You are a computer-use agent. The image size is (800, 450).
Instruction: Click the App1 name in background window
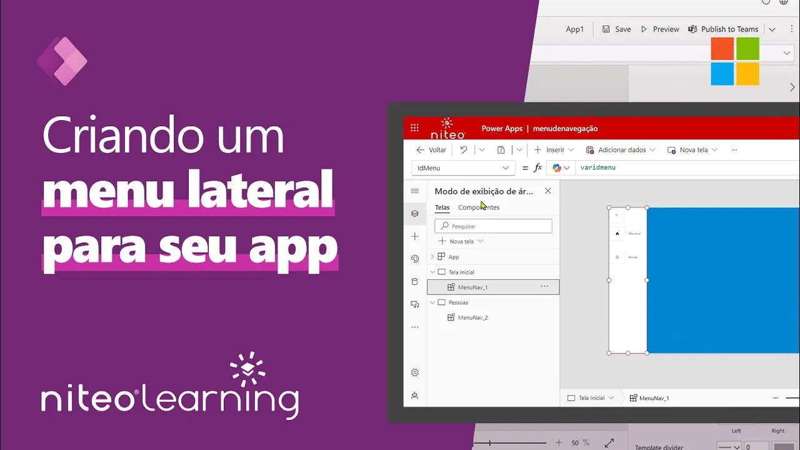574,29
